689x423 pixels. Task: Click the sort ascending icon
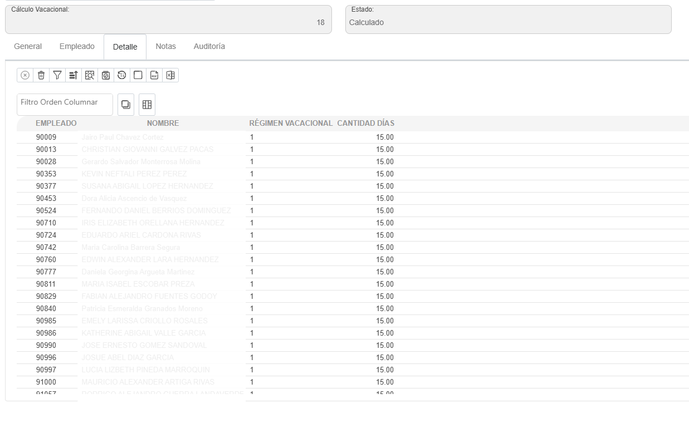[73, 75]
